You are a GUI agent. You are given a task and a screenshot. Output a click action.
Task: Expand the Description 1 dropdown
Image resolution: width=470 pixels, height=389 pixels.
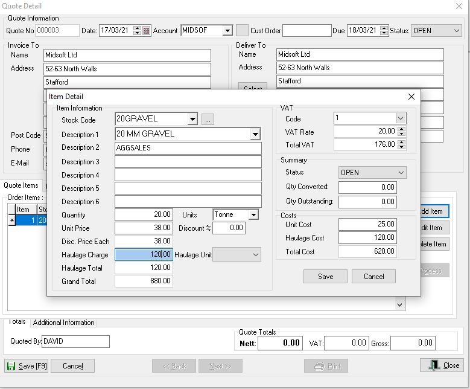tap(255, 134)
